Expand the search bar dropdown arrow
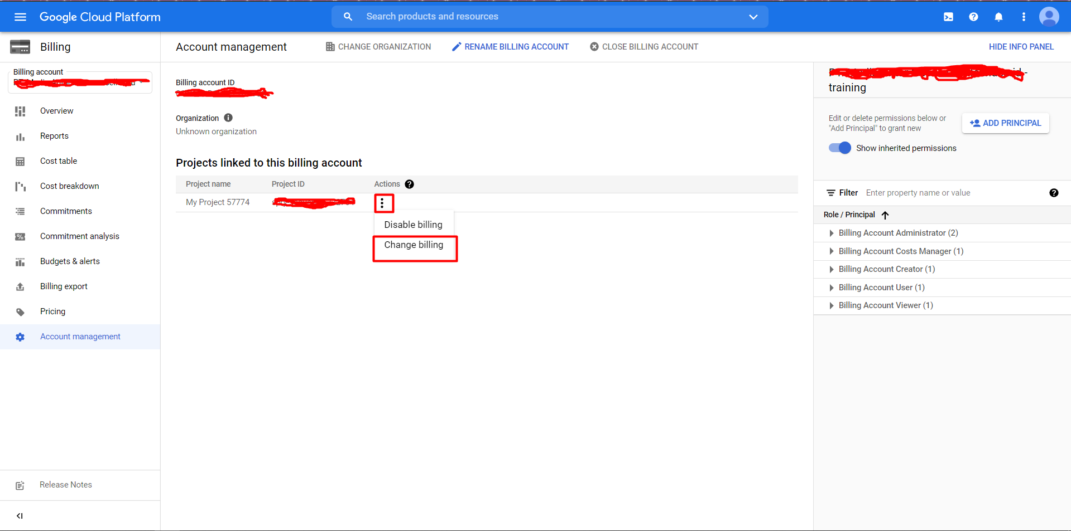This screenshot has width=1071, height=531. (753, 17)
